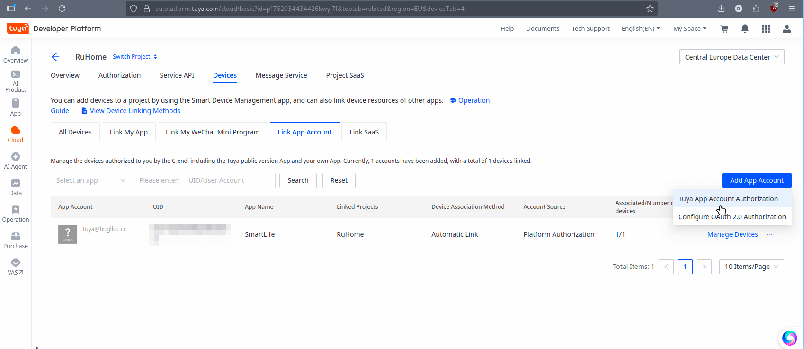Open the Manage Devices link
This screenshot has height=349, width=804.
(x=732, y=234)
